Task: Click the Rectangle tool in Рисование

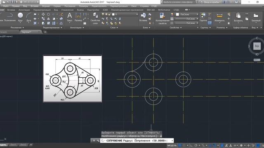Action: pos(35,14)
